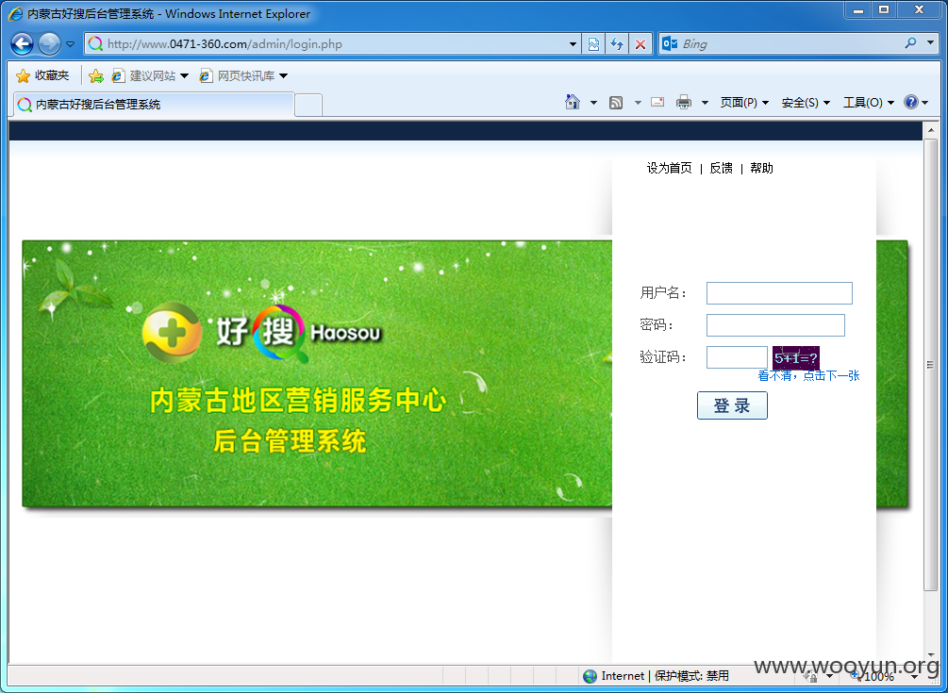Click the 反馈 feedback link
Image resolution: width=948 pixels, height=693 pixels.
[x=722, y=168]
